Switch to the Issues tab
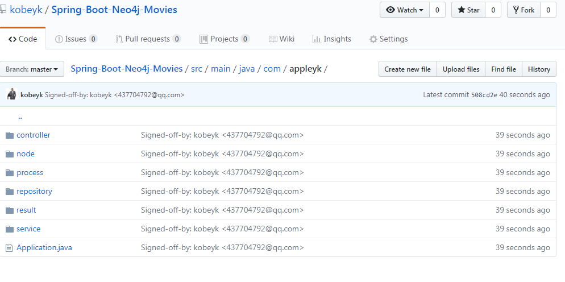Image resolution: width=565 pixels, height=282 pixels. click(76, 39)
